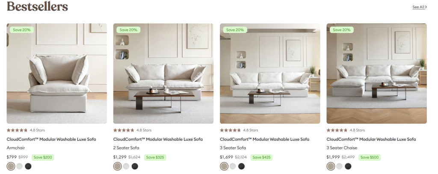Click Save 20% badge on 3 Seater Chaise
The image size is (438, 174).
342,30
